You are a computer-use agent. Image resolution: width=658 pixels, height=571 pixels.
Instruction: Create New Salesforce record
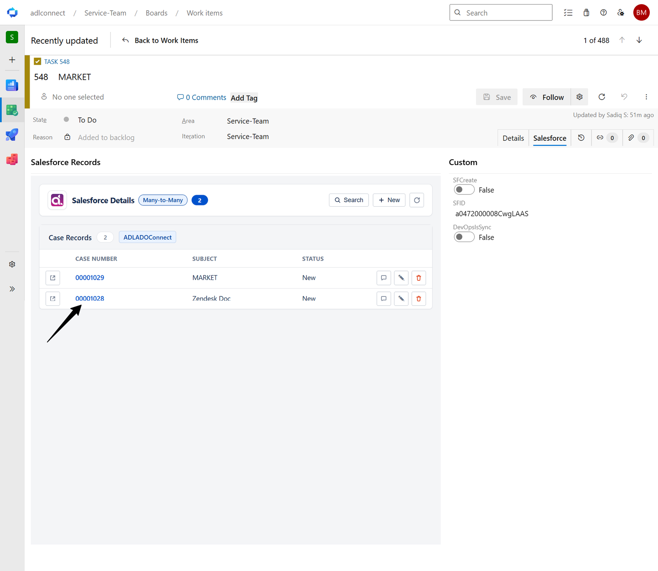pyautogui.click(x=389, y=200)
